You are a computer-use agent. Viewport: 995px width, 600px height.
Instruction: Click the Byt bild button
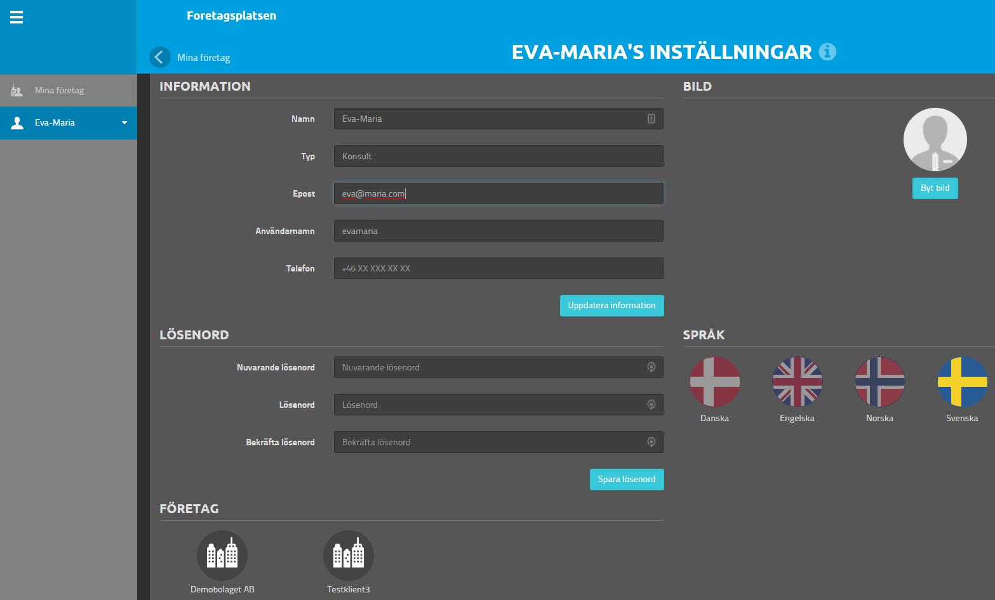935,188
